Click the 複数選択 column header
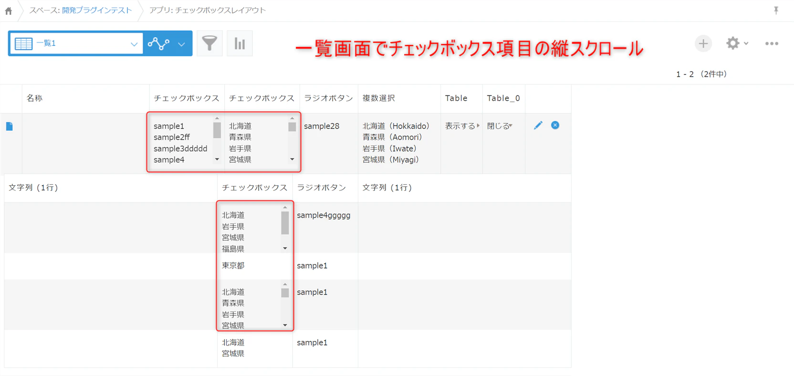Screen dimensions: 794x376 379,98
